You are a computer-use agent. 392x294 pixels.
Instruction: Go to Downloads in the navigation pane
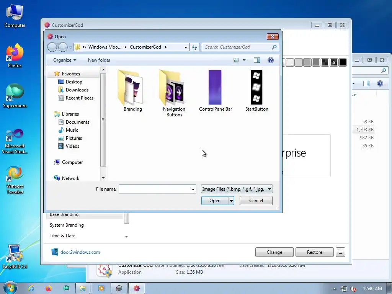point(77,90)
